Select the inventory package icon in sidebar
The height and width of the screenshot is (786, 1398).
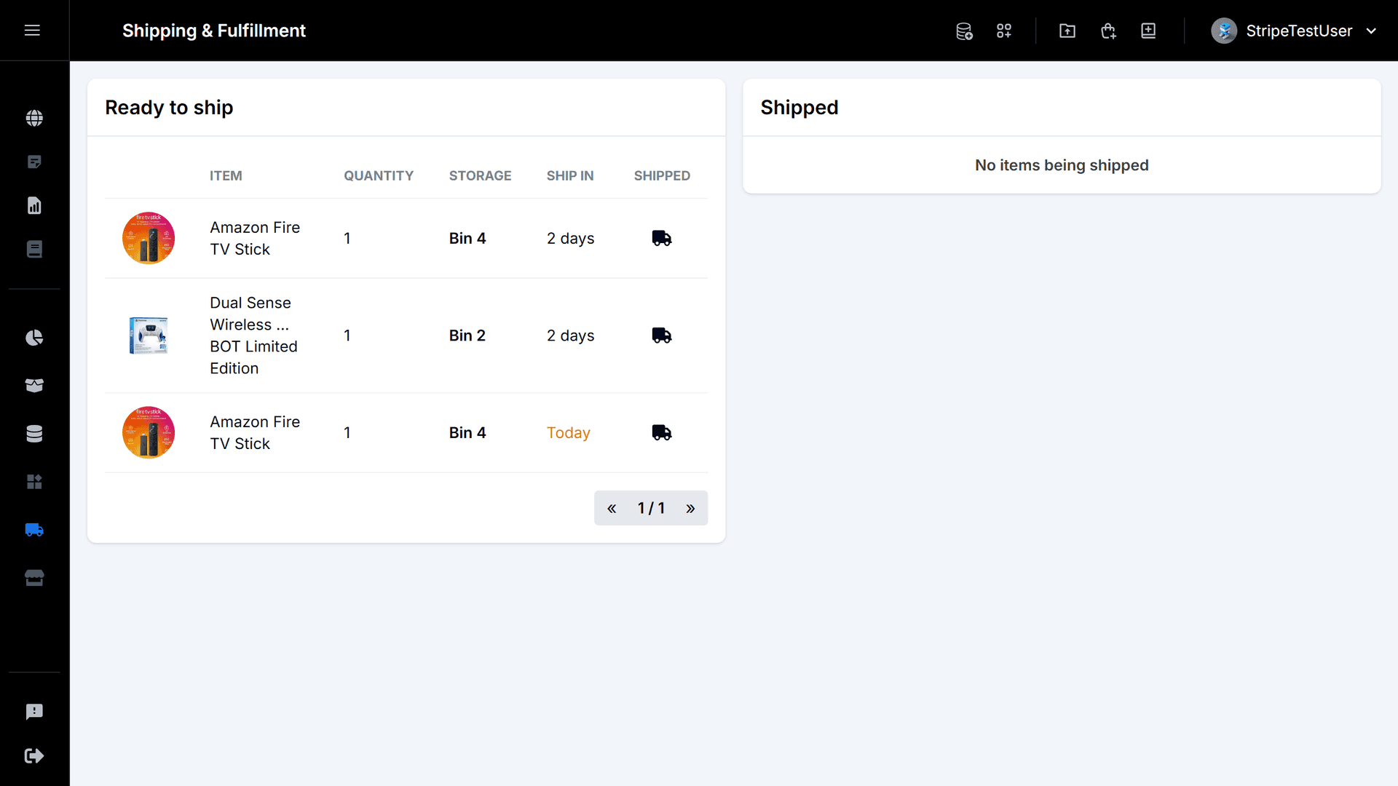(x=34, y=386)
